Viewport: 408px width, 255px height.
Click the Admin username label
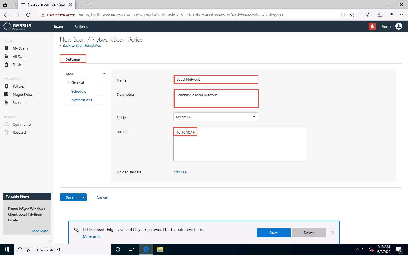[387, 27]
